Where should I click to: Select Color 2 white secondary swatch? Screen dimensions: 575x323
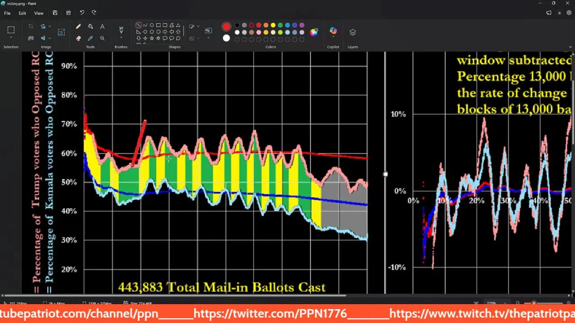click(226, 39)
